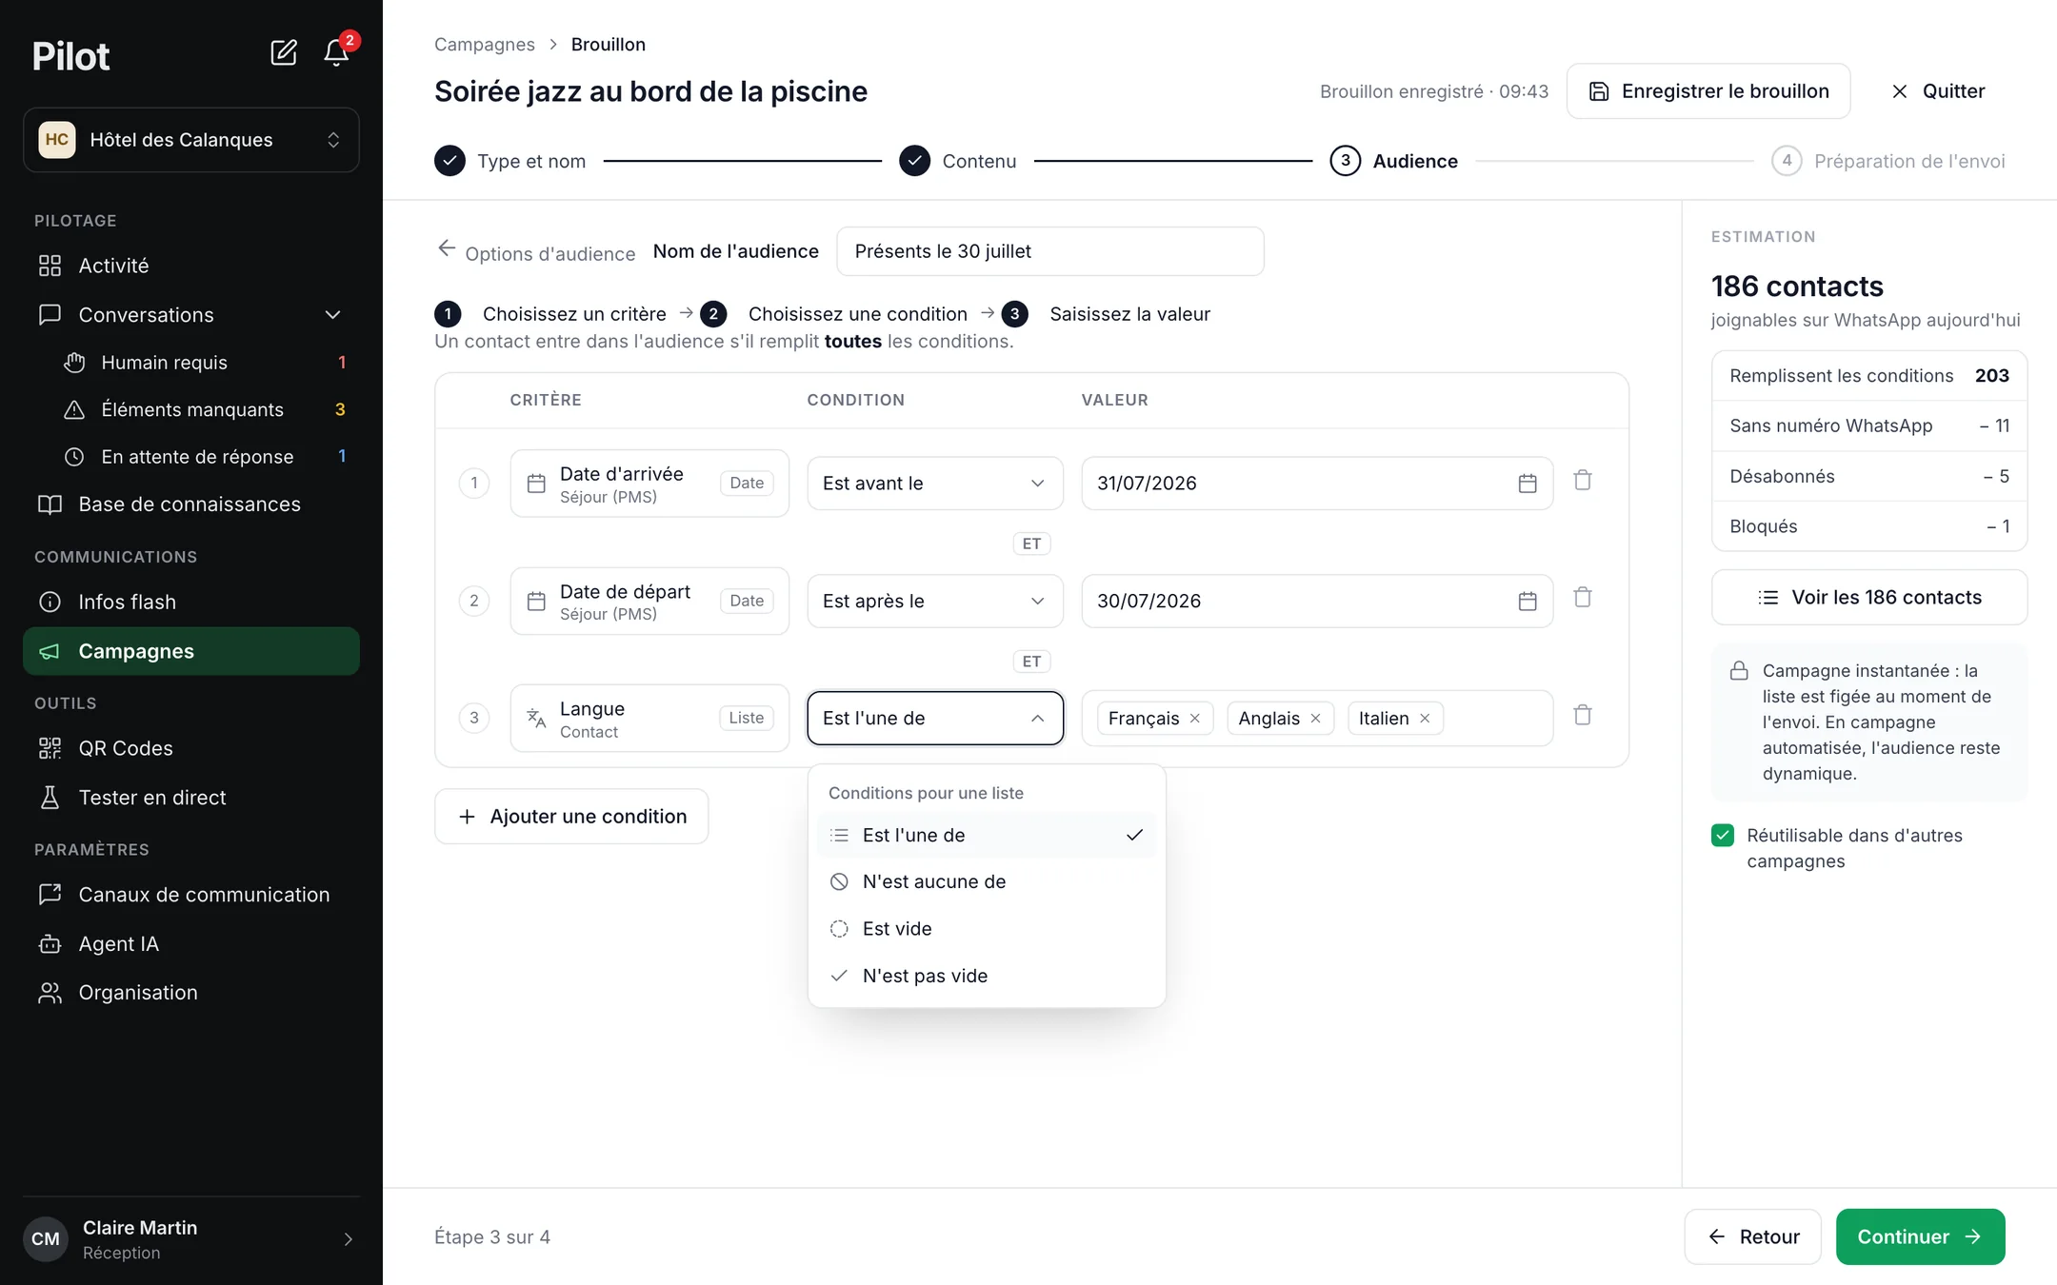Viewport: 2057px width, 1285px height.
Task: Remove the Anglais language tag
Action: pyautogui.click(x=1315, y=719)
